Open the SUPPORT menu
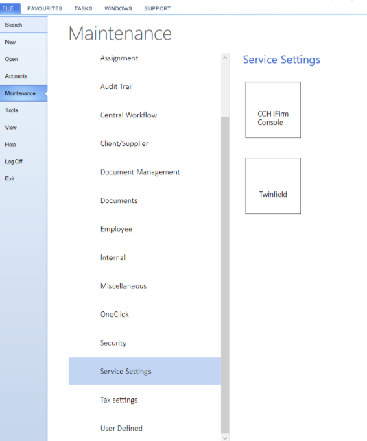 pyautogui.click(x=158, y=8)
